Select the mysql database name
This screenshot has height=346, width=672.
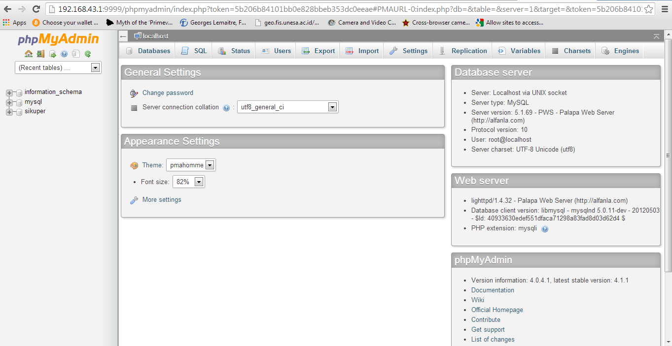[x=33, y=102]
